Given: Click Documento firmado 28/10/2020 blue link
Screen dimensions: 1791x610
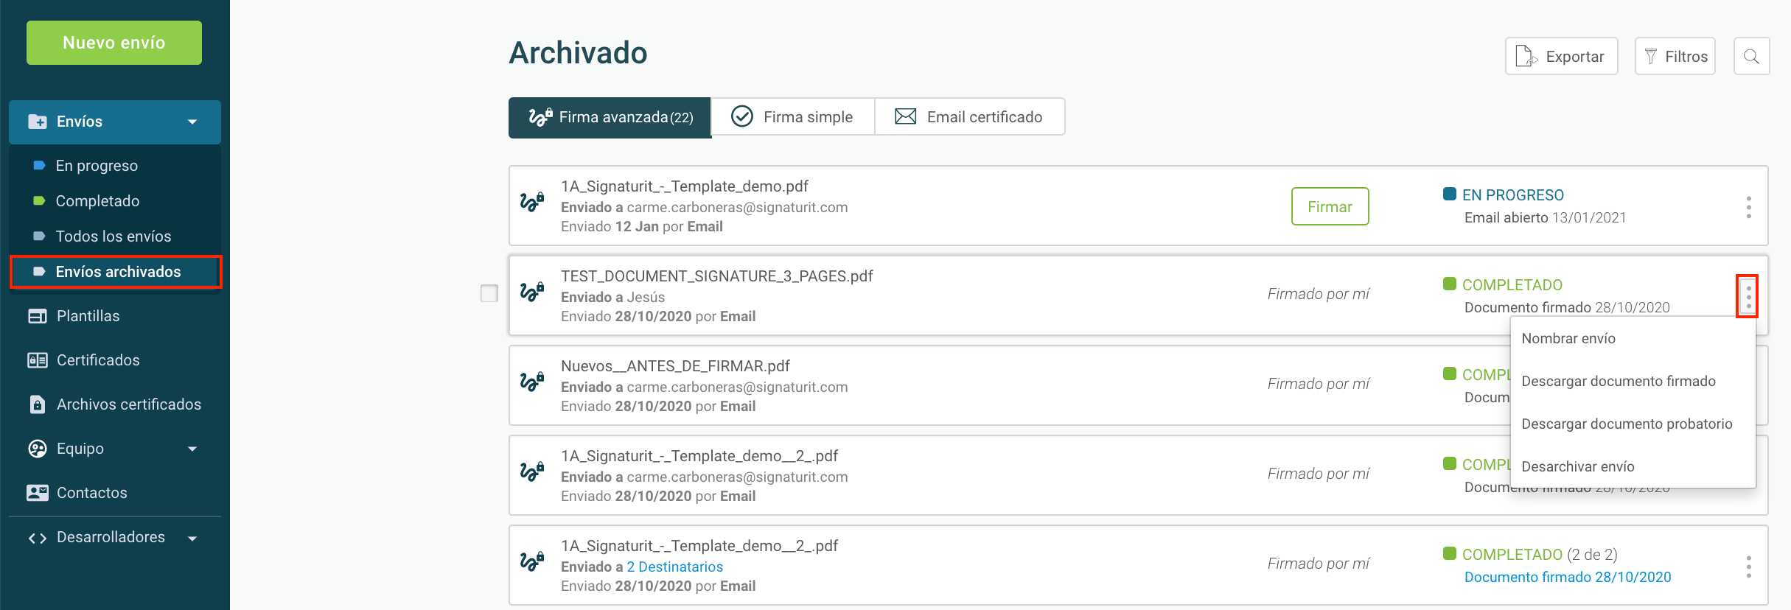Looking at the screenshot, I should [x=1567, y=577].
